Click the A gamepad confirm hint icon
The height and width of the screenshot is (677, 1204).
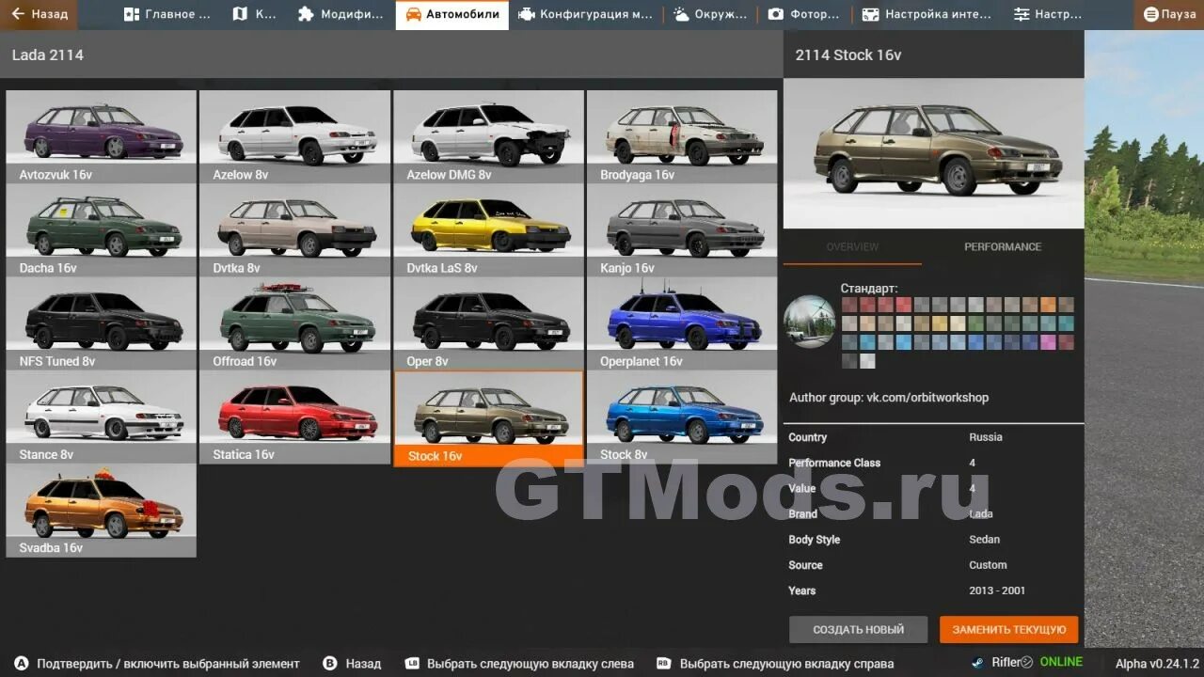point(22,663)
